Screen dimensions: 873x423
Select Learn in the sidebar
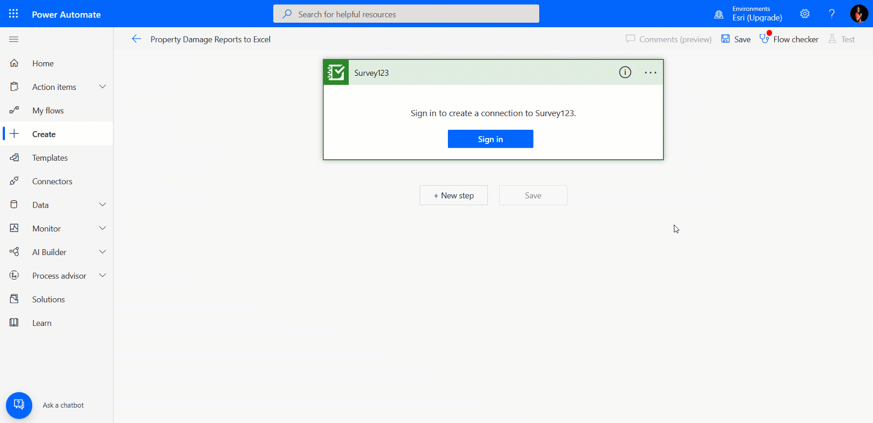click(57, 323)
